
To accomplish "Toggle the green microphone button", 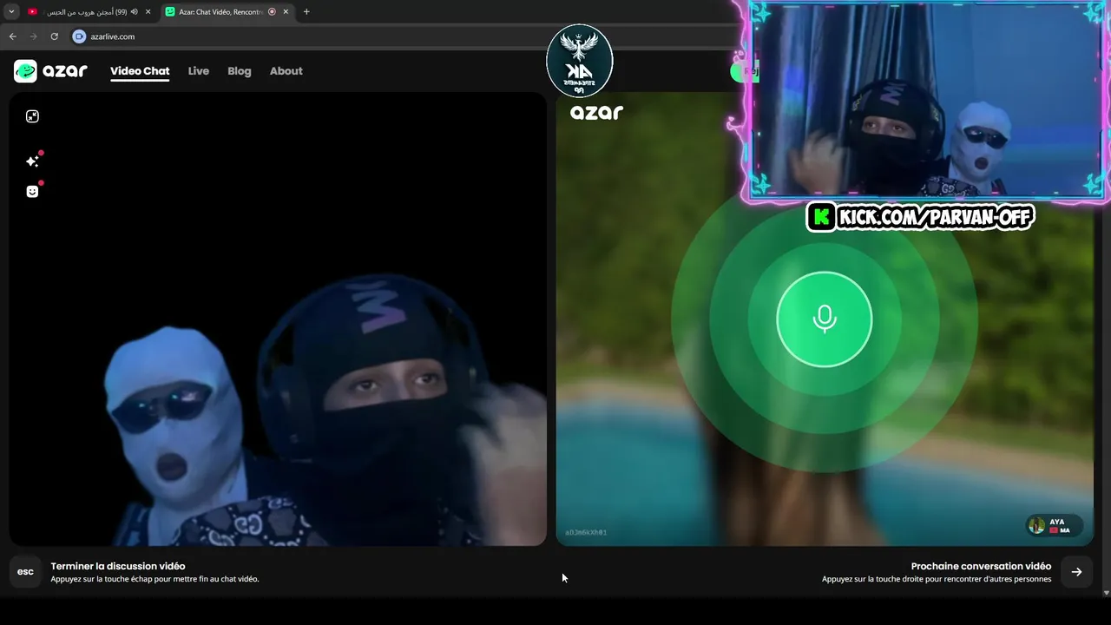I will tap(825, 319).
